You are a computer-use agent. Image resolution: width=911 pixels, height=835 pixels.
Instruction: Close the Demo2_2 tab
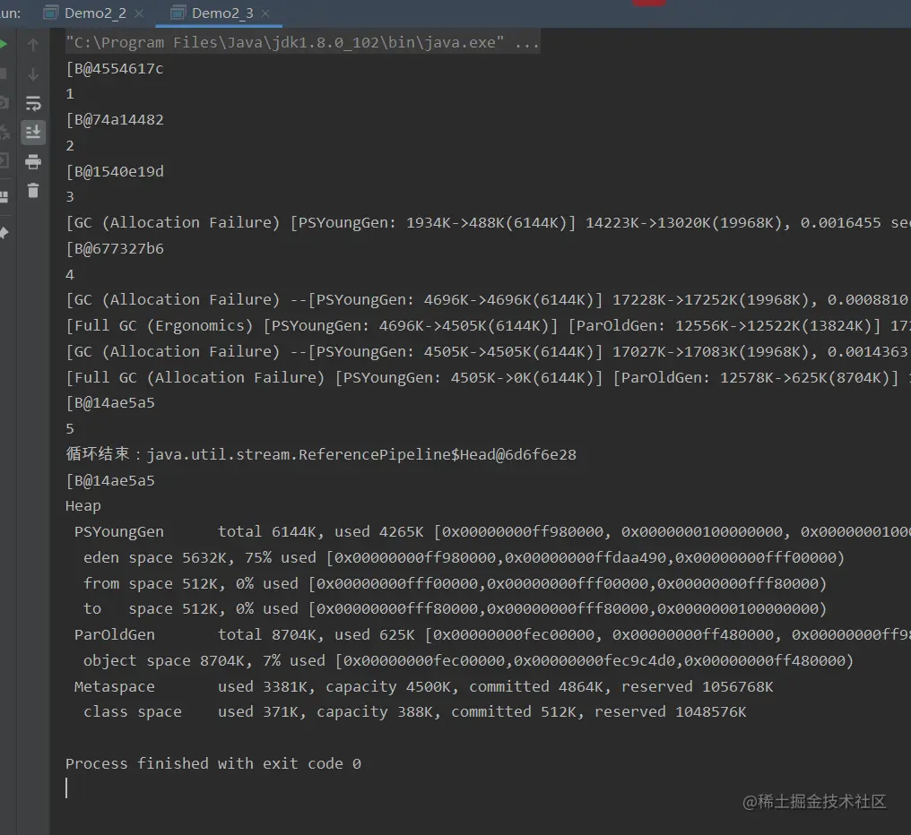139,13
